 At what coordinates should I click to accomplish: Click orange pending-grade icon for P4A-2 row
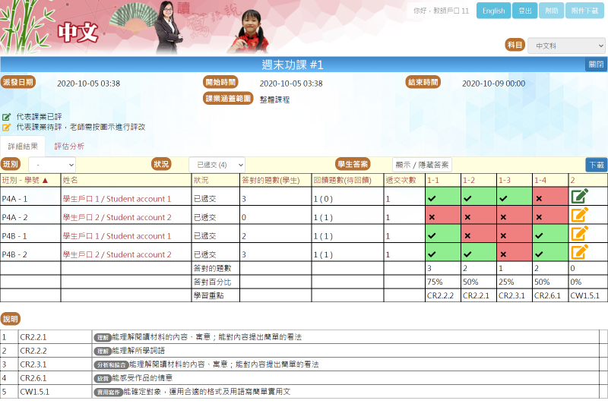pos(580,215)
